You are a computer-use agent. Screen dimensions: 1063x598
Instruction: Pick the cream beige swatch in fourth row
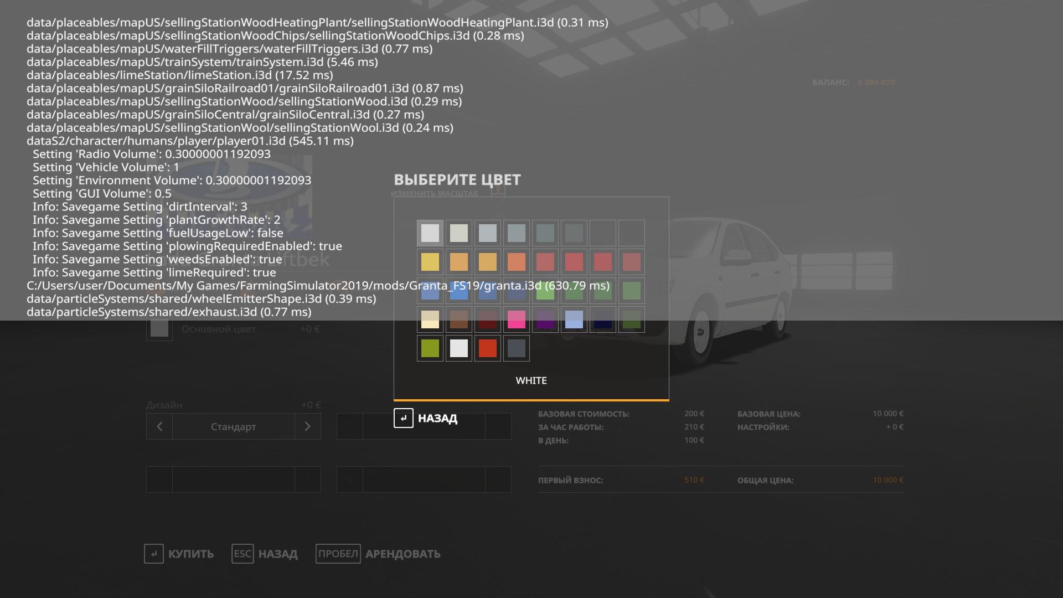pos(430,319)
